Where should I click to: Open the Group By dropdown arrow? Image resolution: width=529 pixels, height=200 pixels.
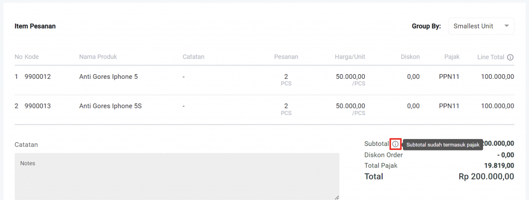pyautogui.click(x=506, y=26)
